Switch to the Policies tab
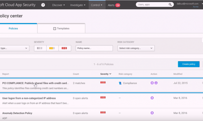Viewport: 203px width, 121px height. point(13,28)
